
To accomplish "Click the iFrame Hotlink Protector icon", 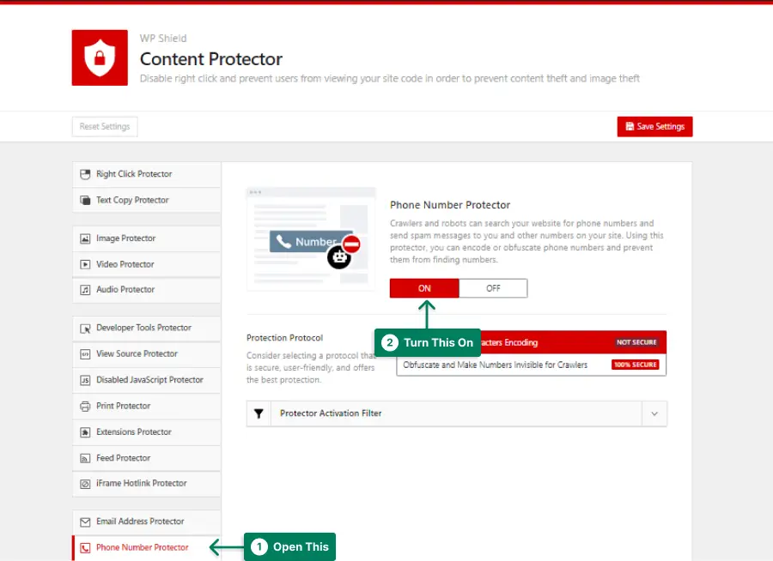I will coord(85,484).
